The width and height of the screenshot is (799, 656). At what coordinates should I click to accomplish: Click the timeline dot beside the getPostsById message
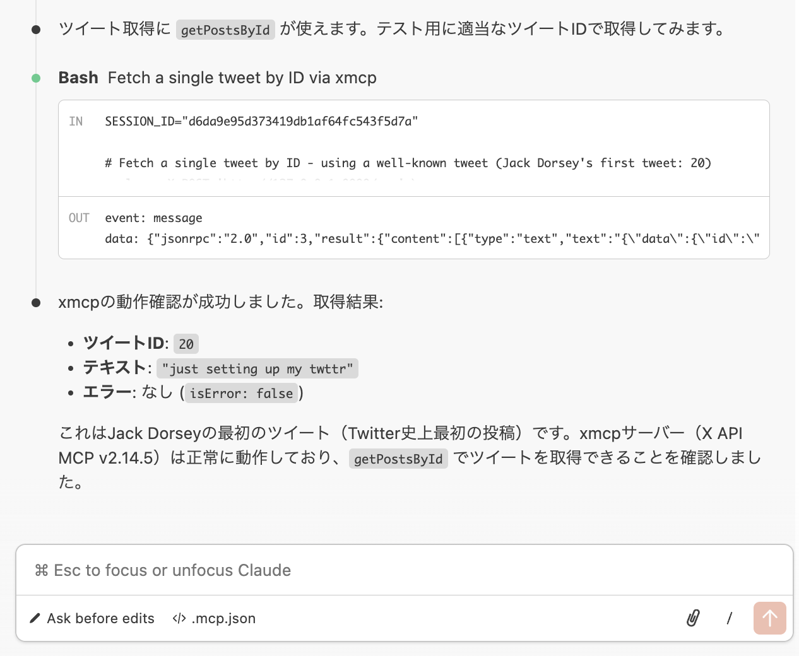pyautogui.click(x=36, y=28)
